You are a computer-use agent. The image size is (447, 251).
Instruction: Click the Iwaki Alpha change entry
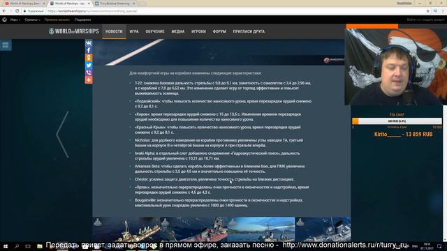pos(217,155)
